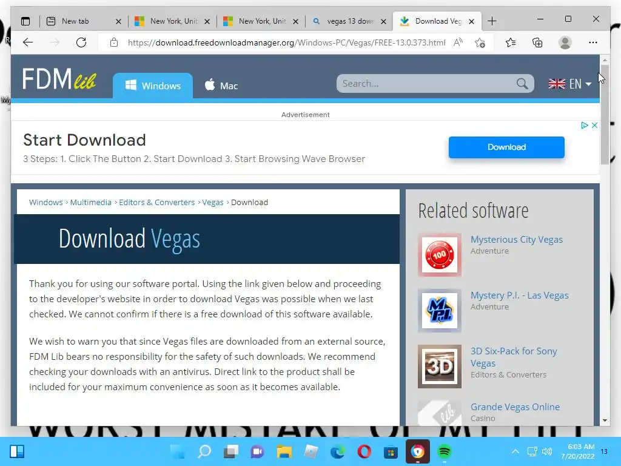Image resolution: width=621 pixels, height=466 pixels.
Task: Close the vegas 13 down tab
Action: tap(383, 21)
